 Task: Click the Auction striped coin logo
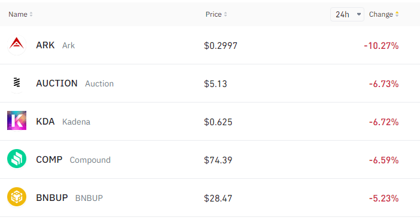pyautogui.click(x=17, y=83)
